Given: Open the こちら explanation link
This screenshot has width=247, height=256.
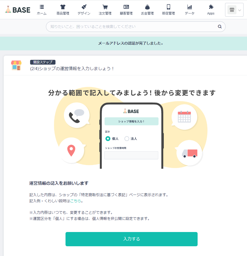Looking at the screenshot, I should (76, 201).
